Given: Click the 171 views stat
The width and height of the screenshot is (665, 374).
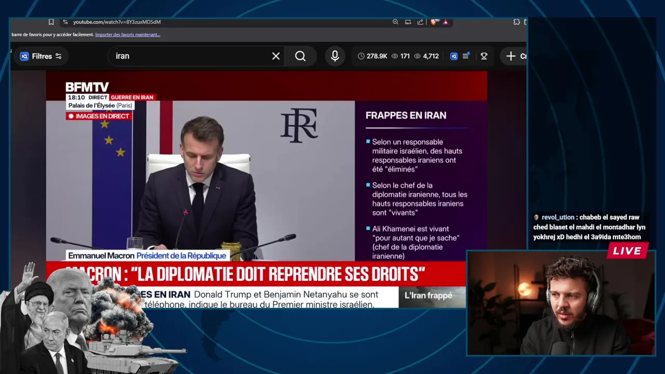Looking at the screenshot, I should pyautogui.click(x=401, y=56).
